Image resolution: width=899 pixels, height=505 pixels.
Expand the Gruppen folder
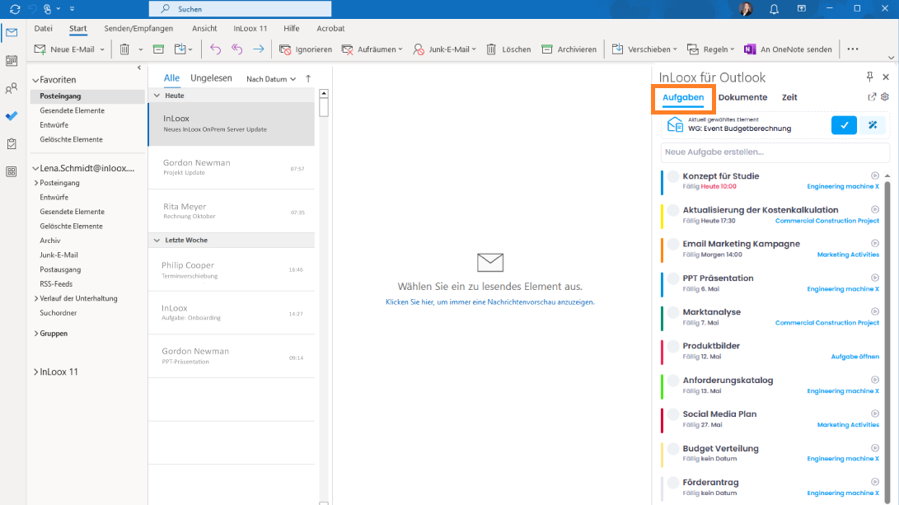tap(36, 334)
